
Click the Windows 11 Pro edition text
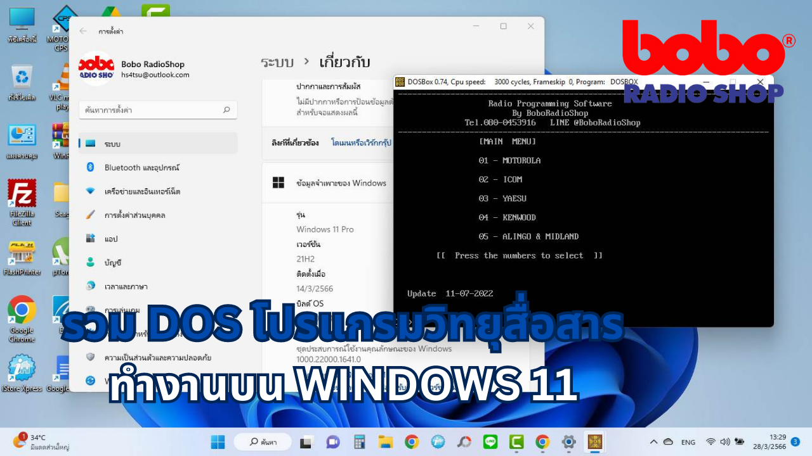(x=325, y=229)
